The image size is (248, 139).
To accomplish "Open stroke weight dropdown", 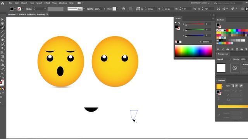I will pyautogui.click(x=45, y=9).
